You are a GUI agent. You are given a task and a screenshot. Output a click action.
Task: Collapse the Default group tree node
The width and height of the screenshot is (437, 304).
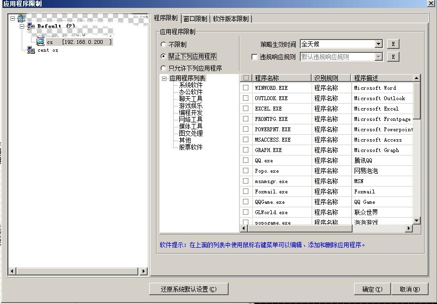pos(22,26)
